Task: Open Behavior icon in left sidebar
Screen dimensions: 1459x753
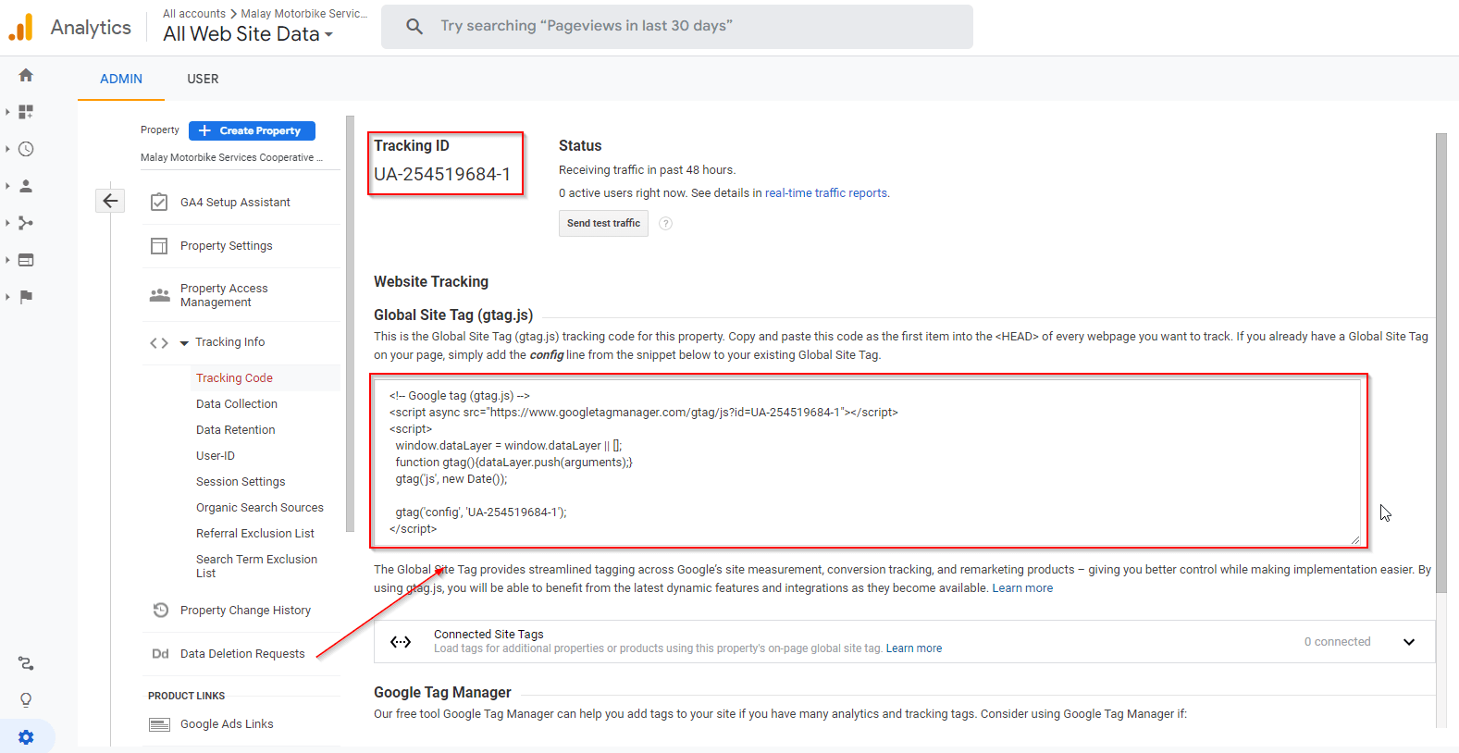Action: click(x=26, y=260)
